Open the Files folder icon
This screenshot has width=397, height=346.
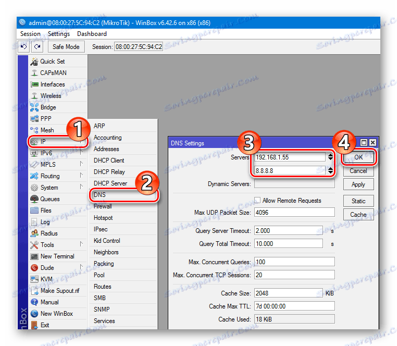(34, 210)
